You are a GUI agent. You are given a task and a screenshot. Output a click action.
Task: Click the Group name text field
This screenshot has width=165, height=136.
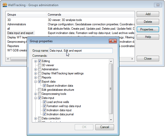81,51
